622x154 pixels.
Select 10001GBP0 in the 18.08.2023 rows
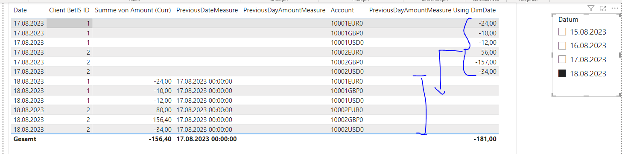[x=347, y=91]
